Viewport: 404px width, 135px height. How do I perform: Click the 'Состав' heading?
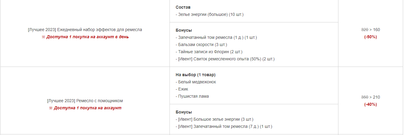(x=183, y=7)
